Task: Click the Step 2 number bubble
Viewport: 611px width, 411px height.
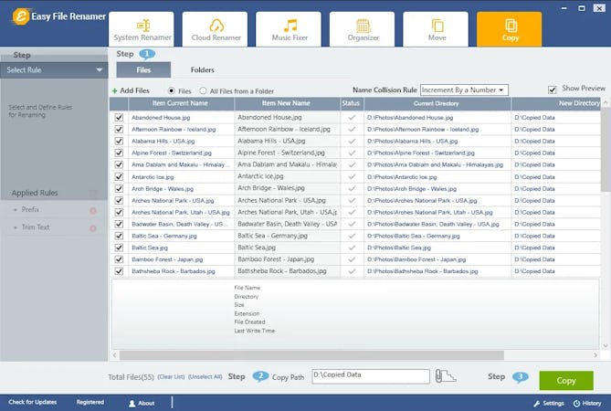Action: pos(260,376)
